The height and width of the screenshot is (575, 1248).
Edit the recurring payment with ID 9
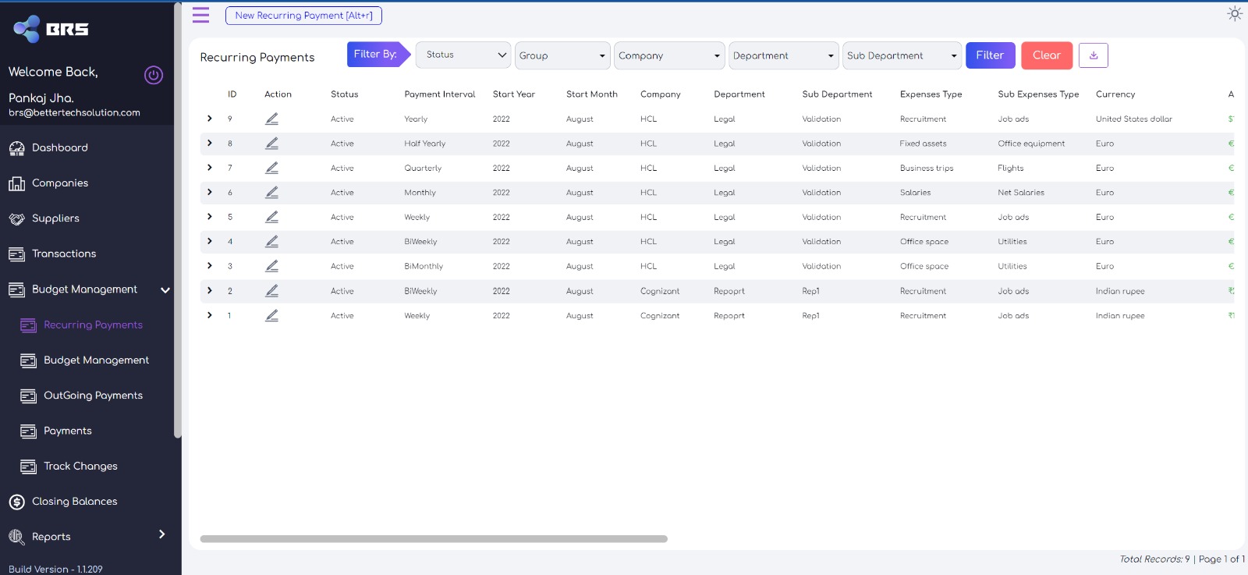coord(271,119)
